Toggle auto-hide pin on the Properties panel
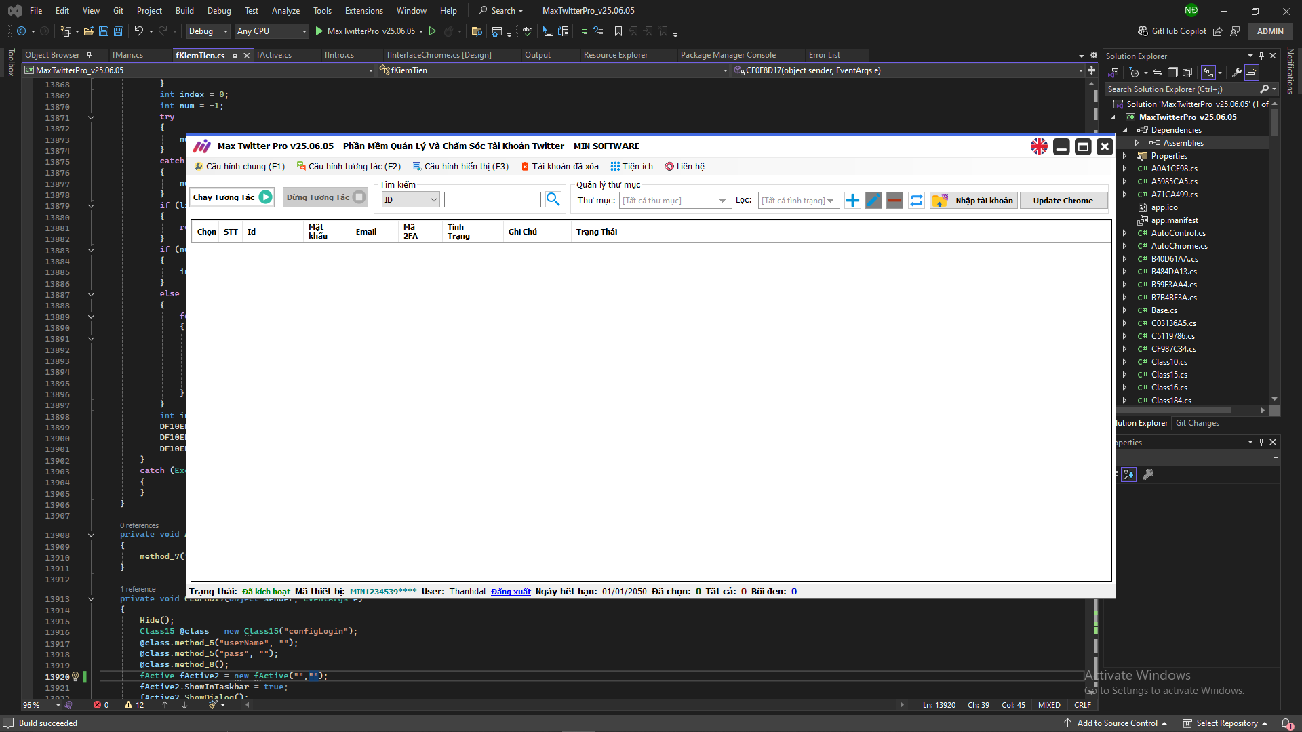Screen dimensions: 1302x732 [x=1261, y=442]
